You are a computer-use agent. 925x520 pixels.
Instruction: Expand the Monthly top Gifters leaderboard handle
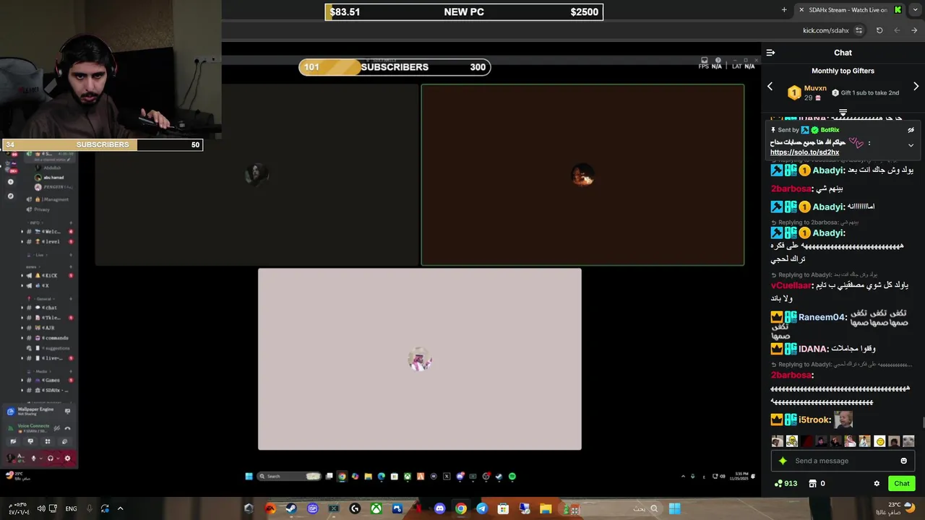(843, 113)
